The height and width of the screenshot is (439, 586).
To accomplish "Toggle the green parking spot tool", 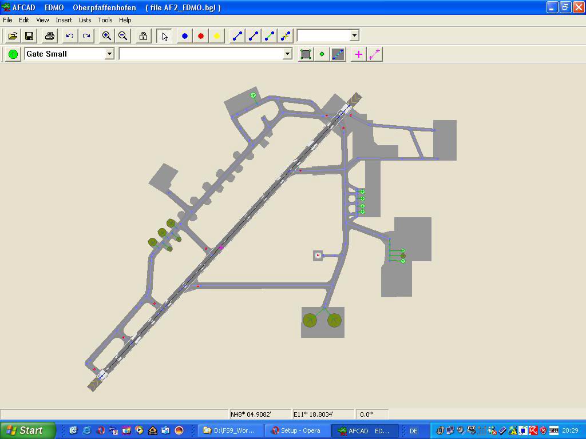I will [13, 54].
